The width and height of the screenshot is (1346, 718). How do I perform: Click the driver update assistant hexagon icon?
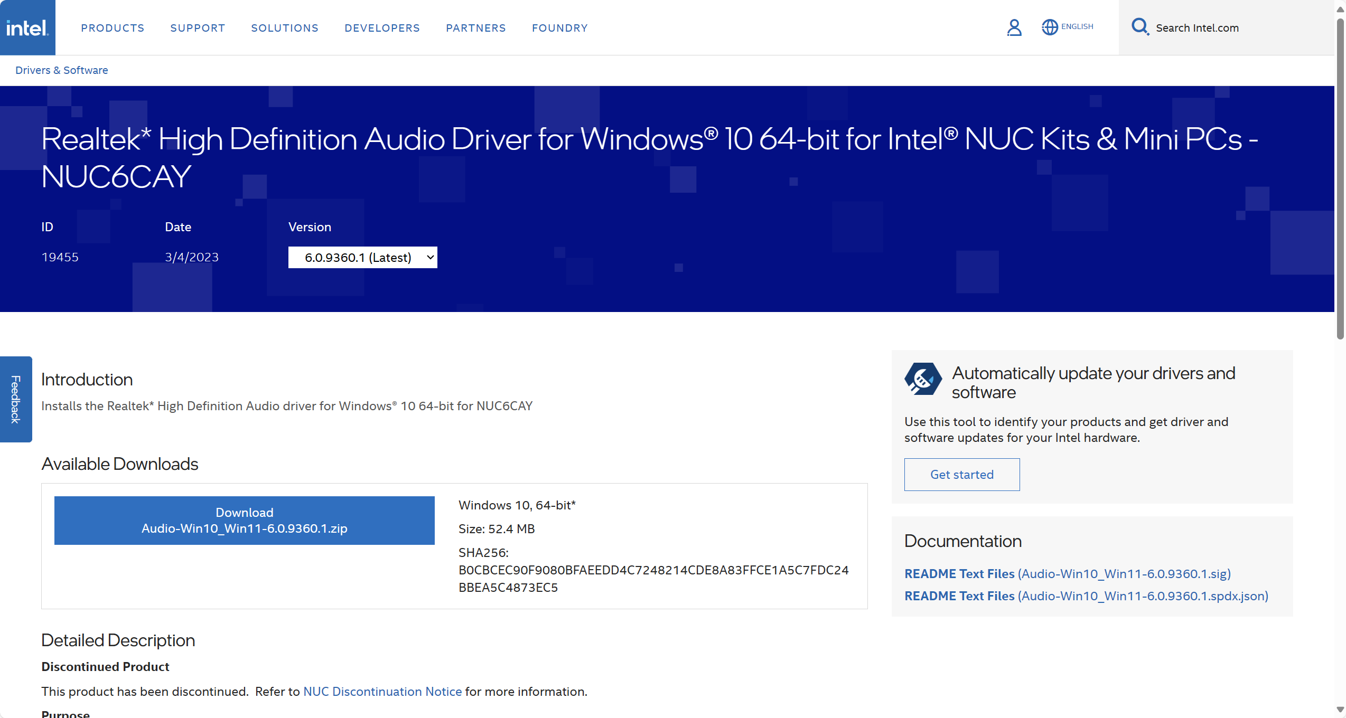pos(923,379)
